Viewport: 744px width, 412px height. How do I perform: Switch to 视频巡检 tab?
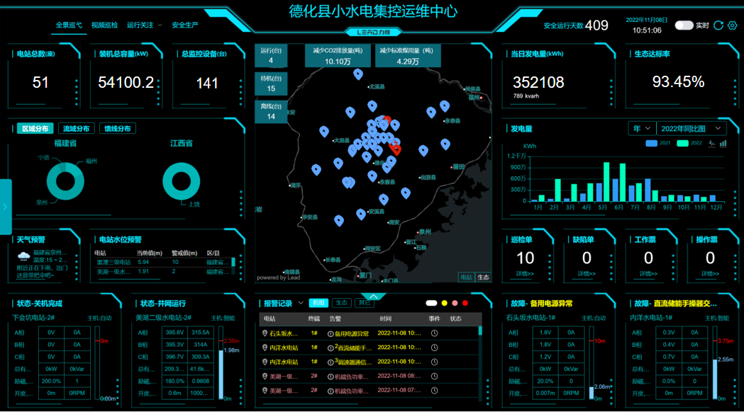pyautogui.click(x=104, y=25)
